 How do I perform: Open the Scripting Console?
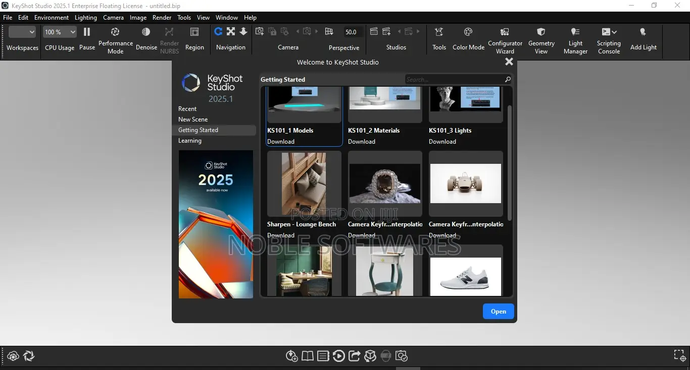click(x=609, y=40)
